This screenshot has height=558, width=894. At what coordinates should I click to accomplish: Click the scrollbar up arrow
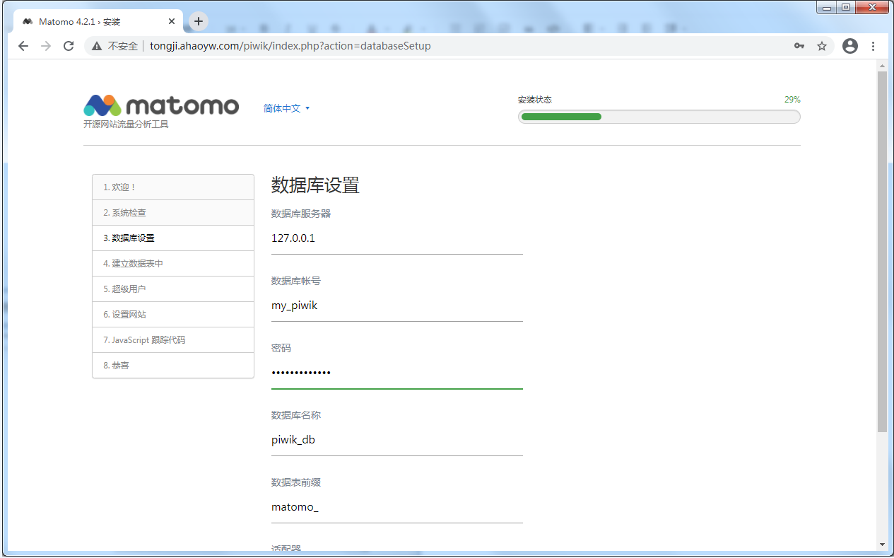[881, 65]
